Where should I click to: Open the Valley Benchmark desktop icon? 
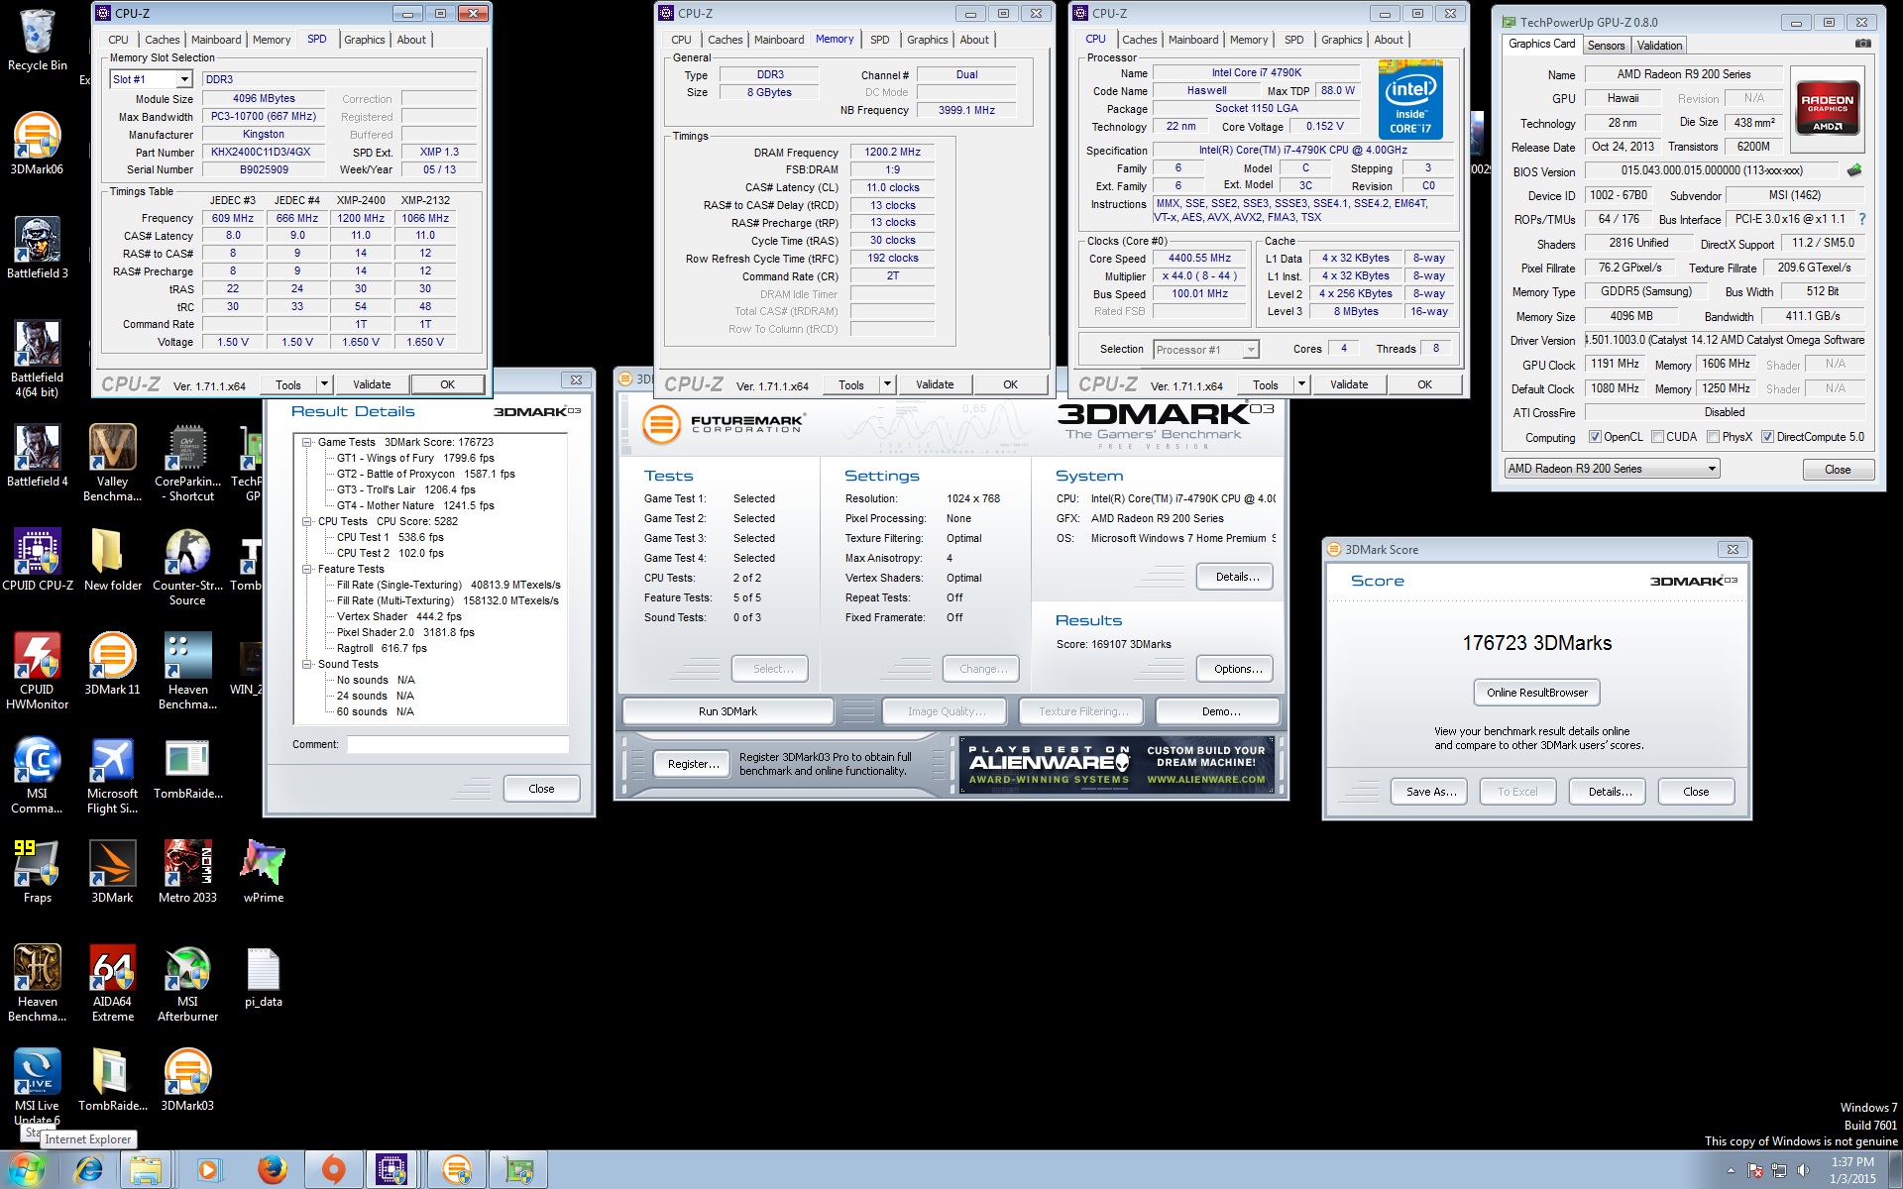[x=113, y=463]
